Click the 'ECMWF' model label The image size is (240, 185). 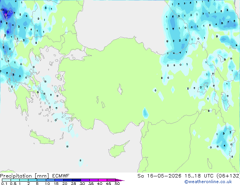(61, 176)
